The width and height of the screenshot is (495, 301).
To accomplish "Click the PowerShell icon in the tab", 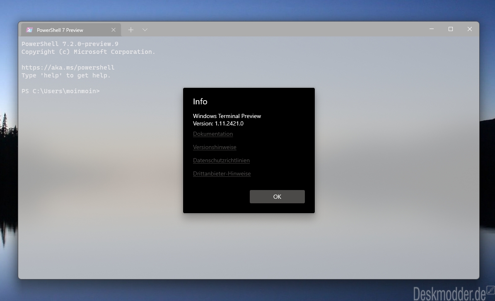I will (x=29, y=30).
